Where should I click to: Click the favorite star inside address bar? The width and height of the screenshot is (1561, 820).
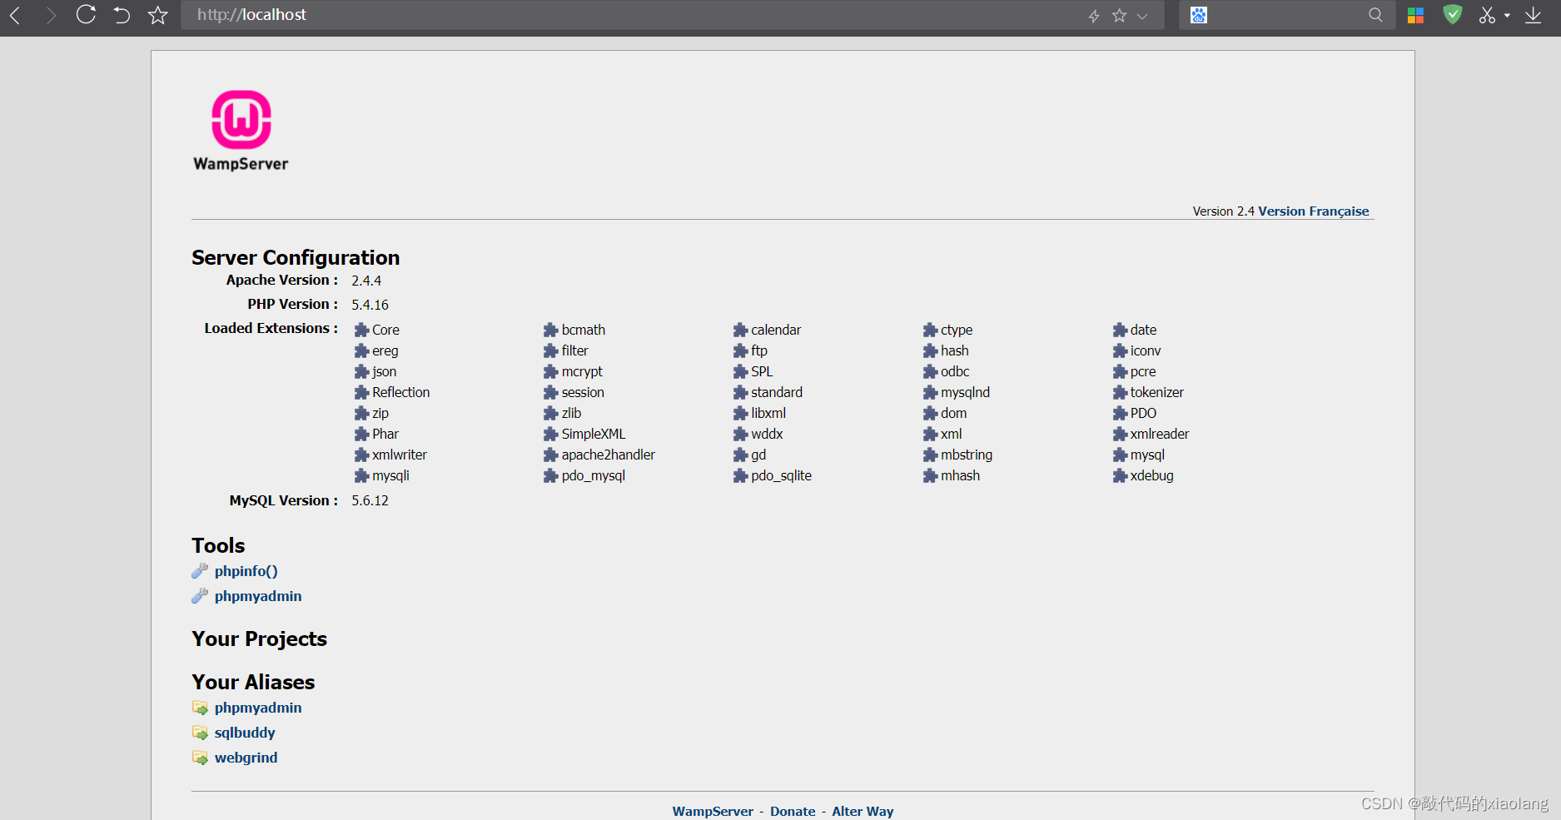click(1120, 16)
